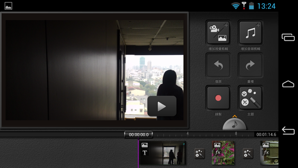Viewport: 298px width, 168px height.
Task: Open the transition effect between first and second clips
Action: (199, 153)
